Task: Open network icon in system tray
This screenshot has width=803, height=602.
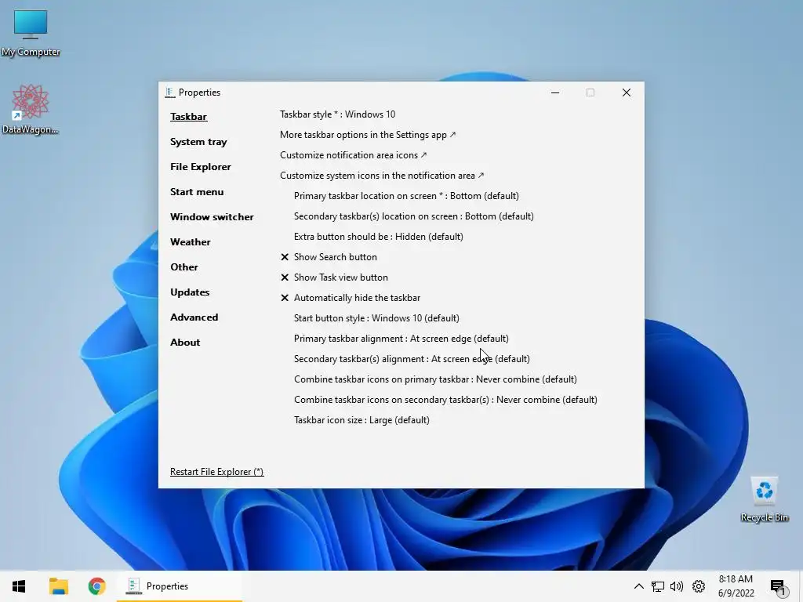Action: click(x=658, y=586)
